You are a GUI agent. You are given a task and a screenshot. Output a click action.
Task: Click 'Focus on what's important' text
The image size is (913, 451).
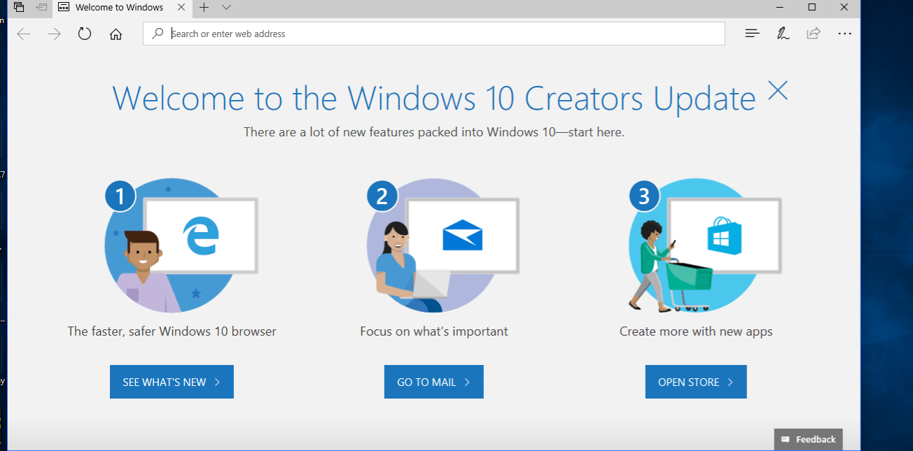tap(434, 331)
